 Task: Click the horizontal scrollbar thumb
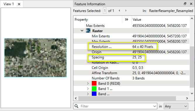click(x=127, y=98)
